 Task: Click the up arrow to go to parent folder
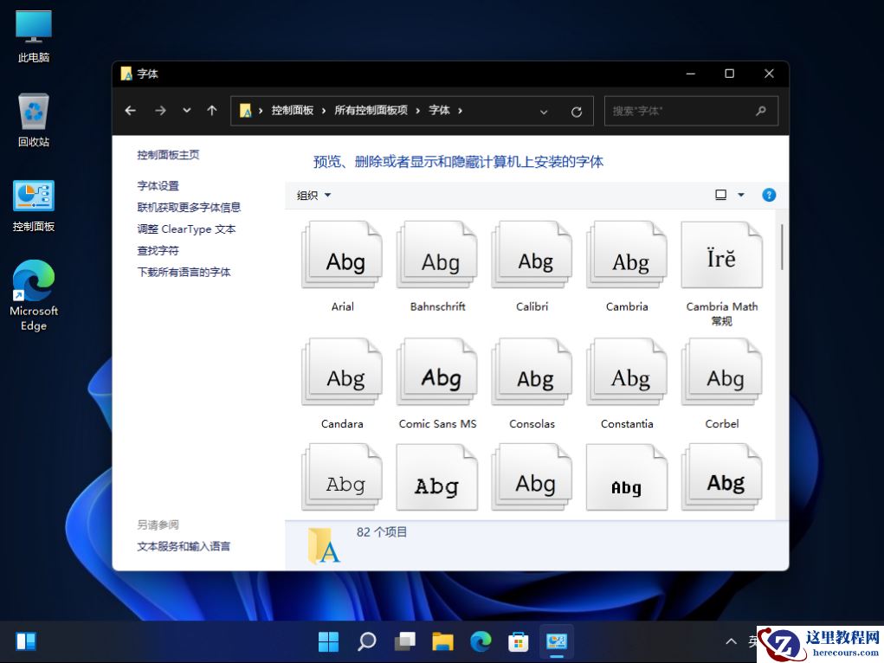(211, 110)
